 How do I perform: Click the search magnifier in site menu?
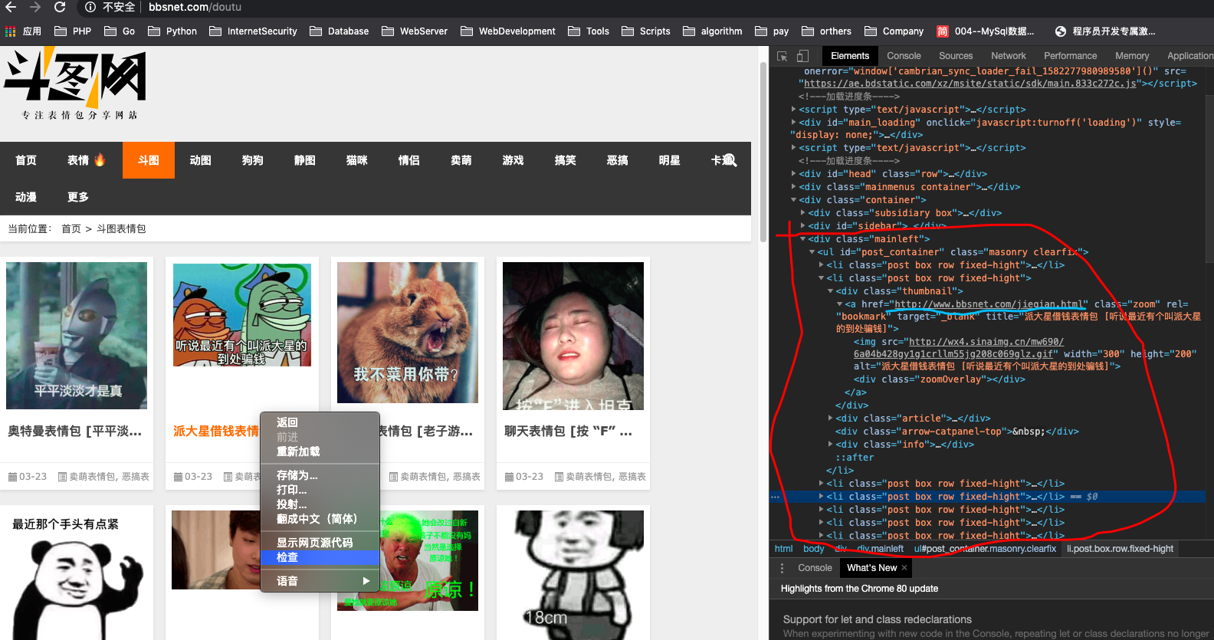[729, 160]
